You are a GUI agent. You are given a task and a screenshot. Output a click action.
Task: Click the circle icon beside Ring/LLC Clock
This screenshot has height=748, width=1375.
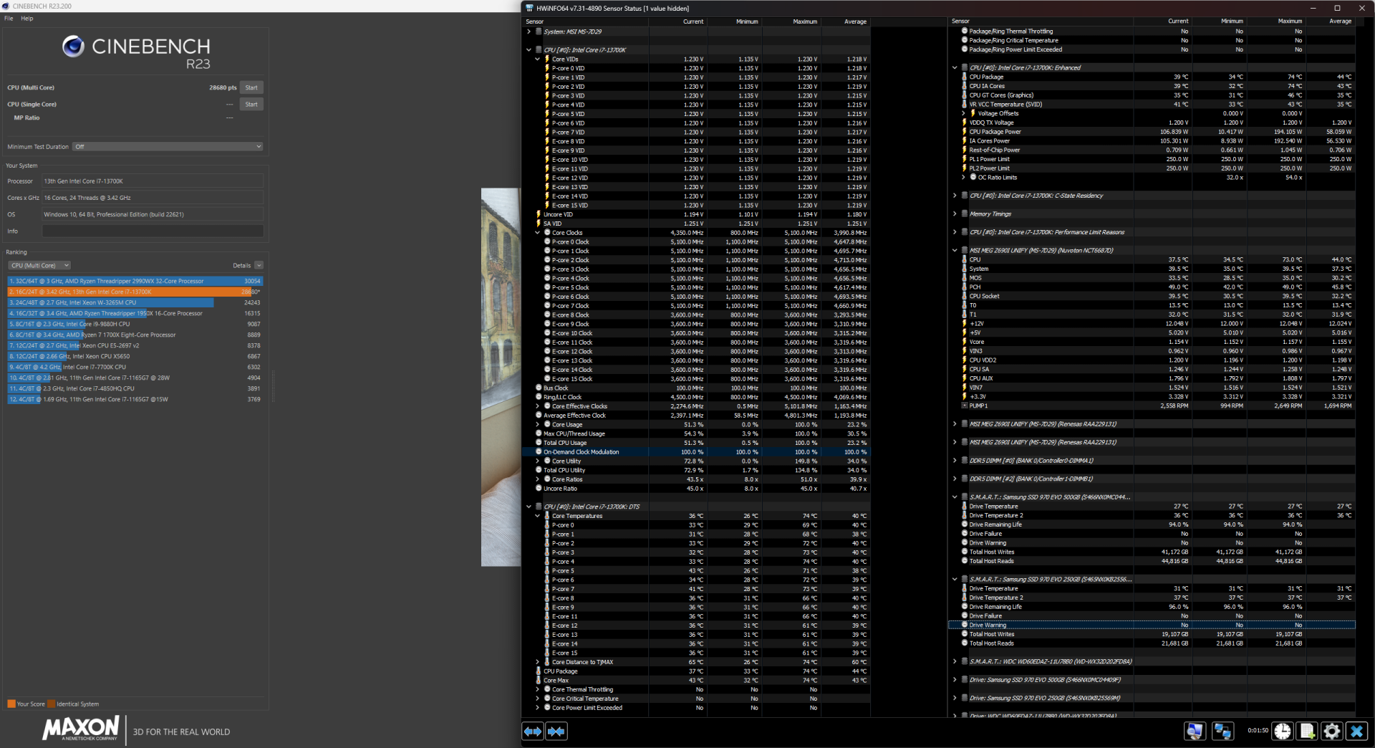(x=539, y=397)
